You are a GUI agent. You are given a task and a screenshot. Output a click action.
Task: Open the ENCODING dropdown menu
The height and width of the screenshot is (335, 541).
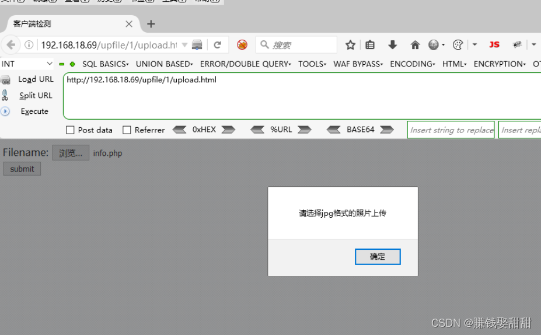413,64
